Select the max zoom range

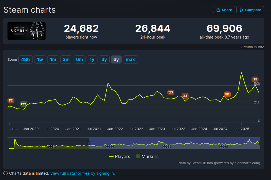click(130, 60)
